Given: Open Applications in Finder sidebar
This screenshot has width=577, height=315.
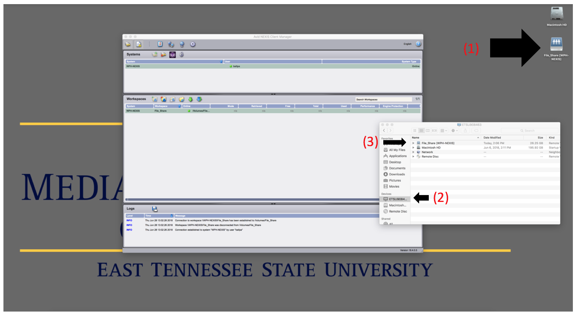Looking at the screenshot, I should click(397, 156).
